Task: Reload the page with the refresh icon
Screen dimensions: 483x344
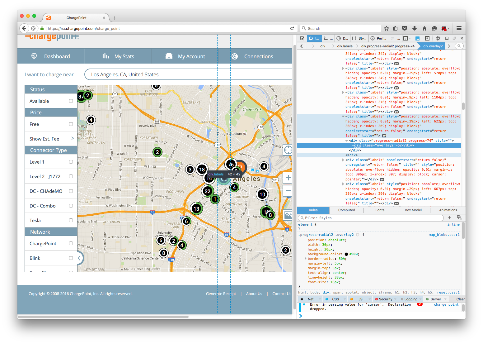Action: 292,28
